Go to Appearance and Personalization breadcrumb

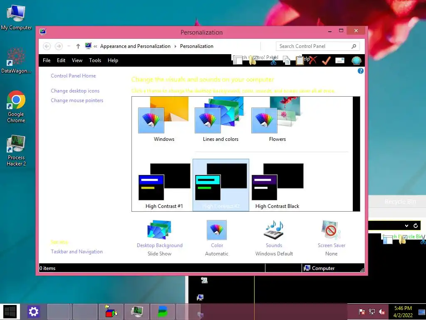(x=135, y=46)
